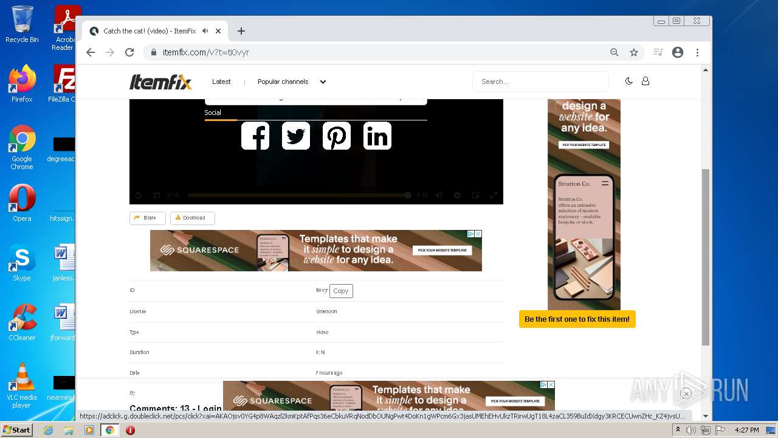Share the video on Twitter
This screenshot has width=778, height=438.
(296, 136)
